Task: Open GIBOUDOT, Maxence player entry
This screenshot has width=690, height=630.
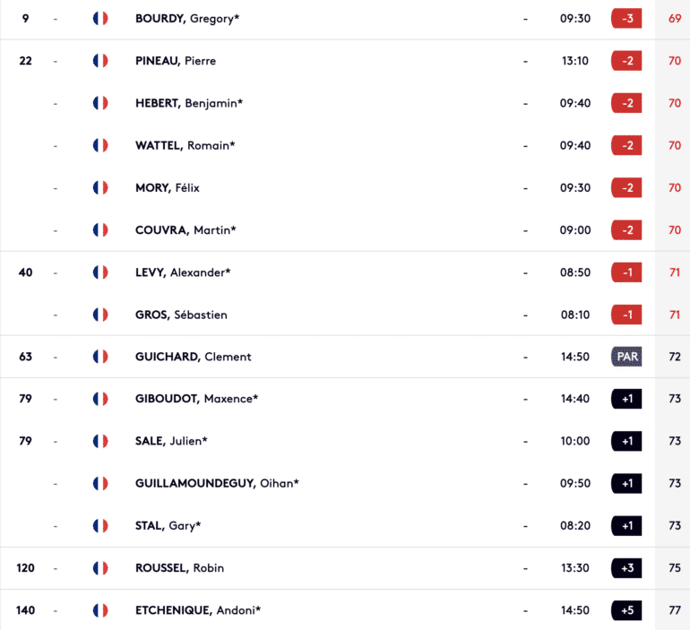Action: coord(197,399)
